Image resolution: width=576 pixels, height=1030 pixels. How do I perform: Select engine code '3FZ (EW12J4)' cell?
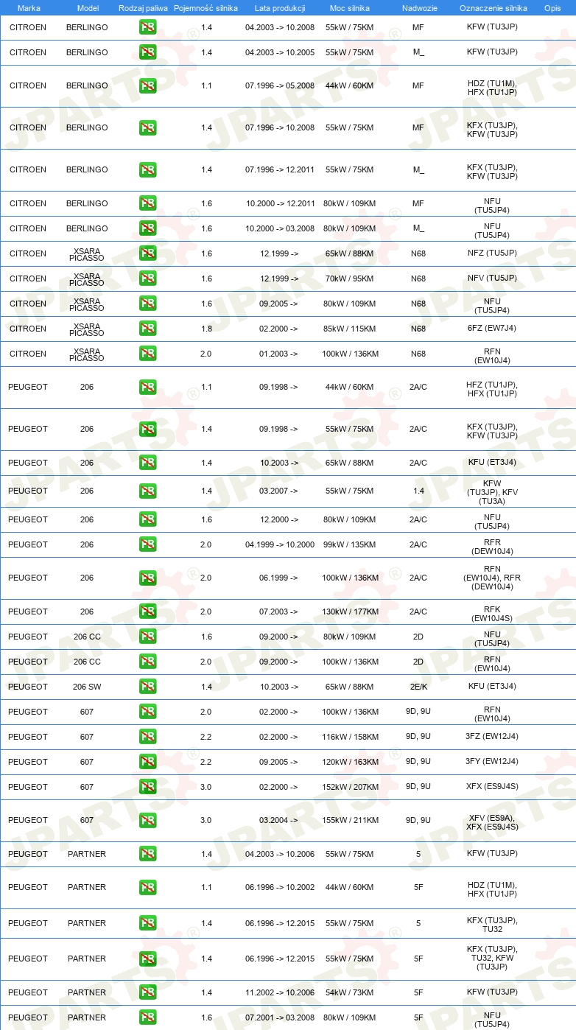point(492,737)
